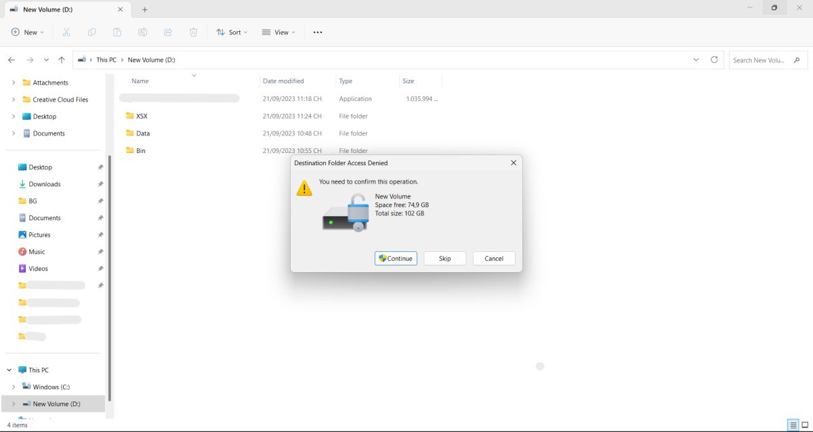Click This PC in the address breadcrumb

pyautogui.click(x=106, y=60)
